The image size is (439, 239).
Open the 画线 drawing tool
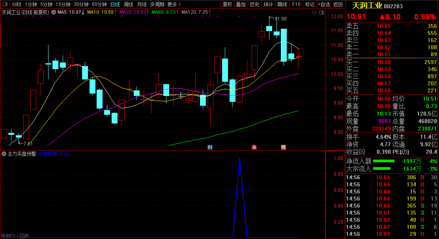[282, 4]
